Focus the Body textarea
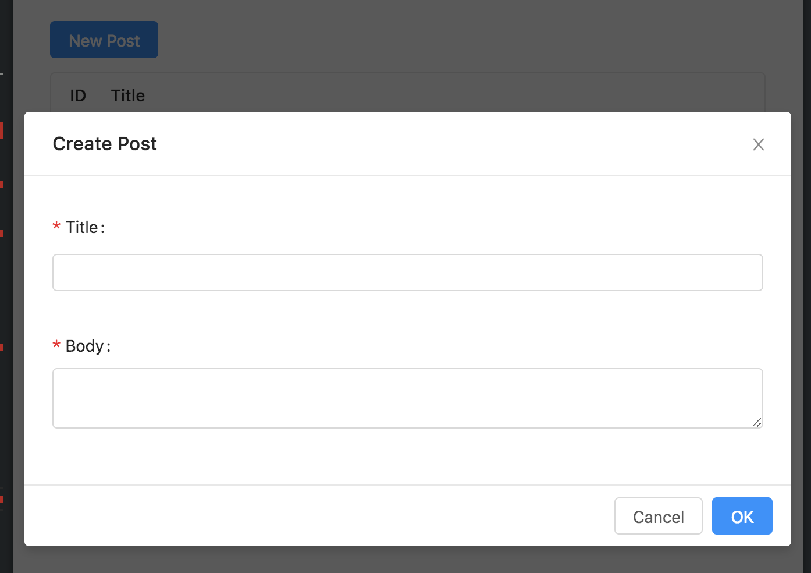The height and width of the screenshot is (573, 811). (x=407, y=398)
